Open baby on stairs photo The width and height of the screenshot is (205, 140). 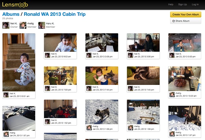[19, 62]
